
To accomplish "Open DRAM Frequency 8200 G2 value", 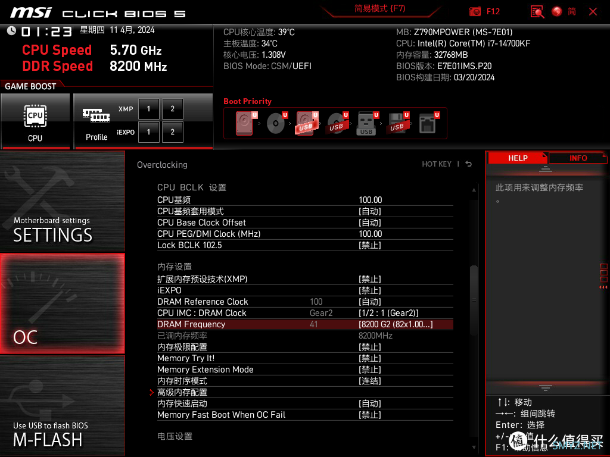I will 396,324.
